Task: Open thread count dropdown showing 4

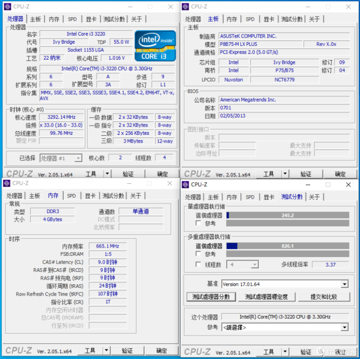Action: pos(242,265)
